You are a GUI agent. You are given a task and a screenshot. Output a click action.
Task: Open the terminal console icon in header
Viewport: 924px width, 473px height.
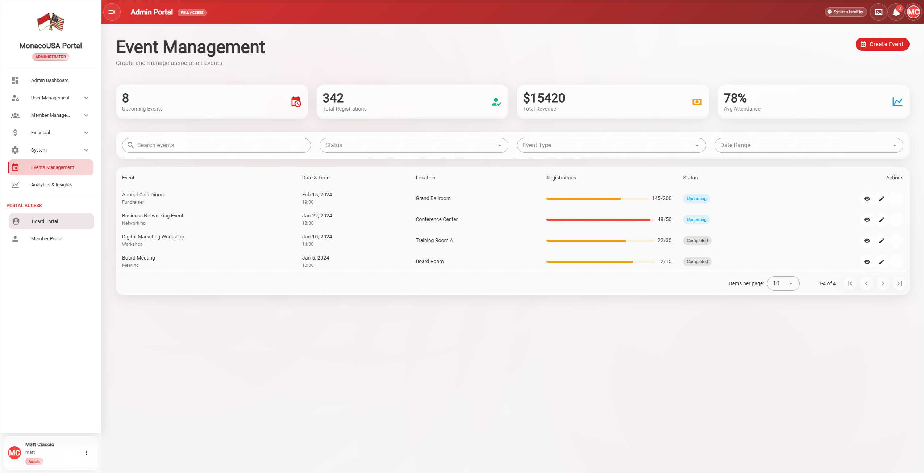pyautogui.click(x=878, y=12)
